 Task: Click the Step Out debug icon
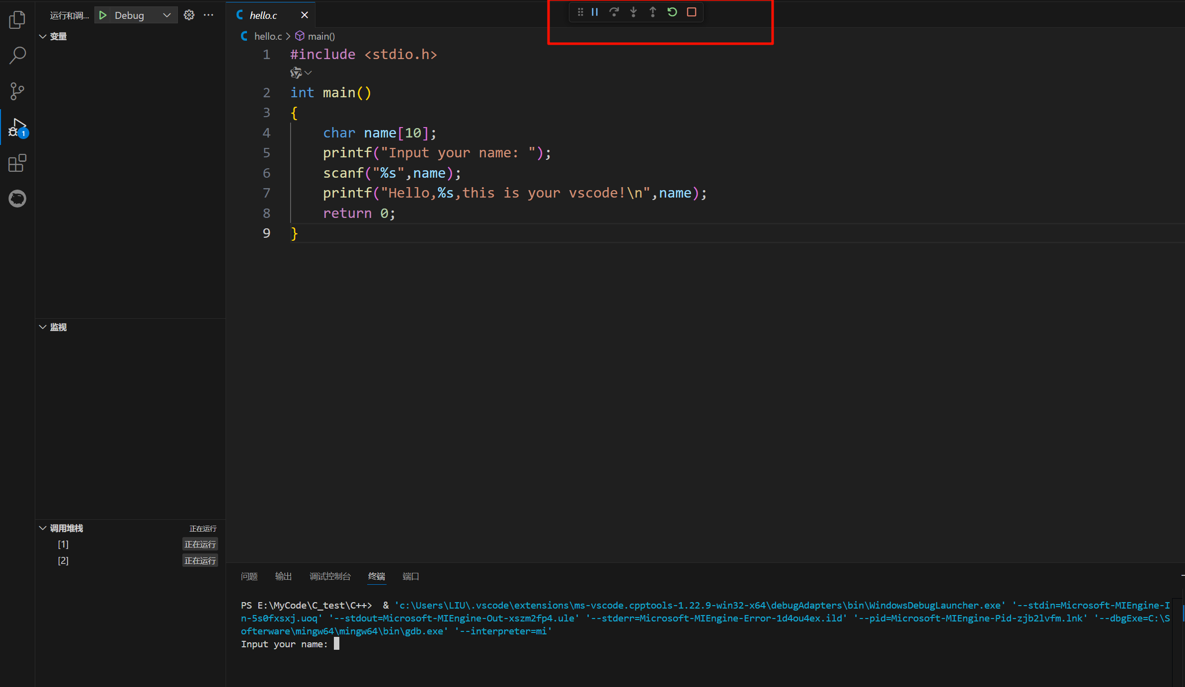click(x=653, y=12)
